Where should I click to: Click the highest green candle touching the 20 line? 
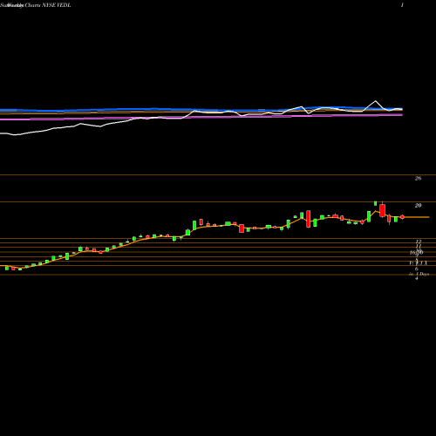[376, 203]
